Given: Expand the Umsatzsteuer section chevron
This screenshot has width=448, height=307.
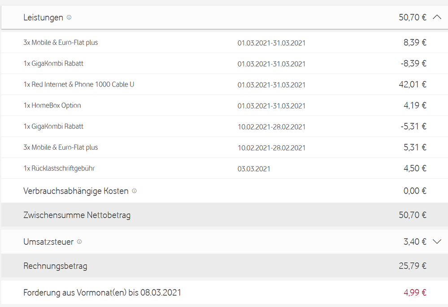Looking at the screenshot, I should pyautogui.click(x=437, y=242).
